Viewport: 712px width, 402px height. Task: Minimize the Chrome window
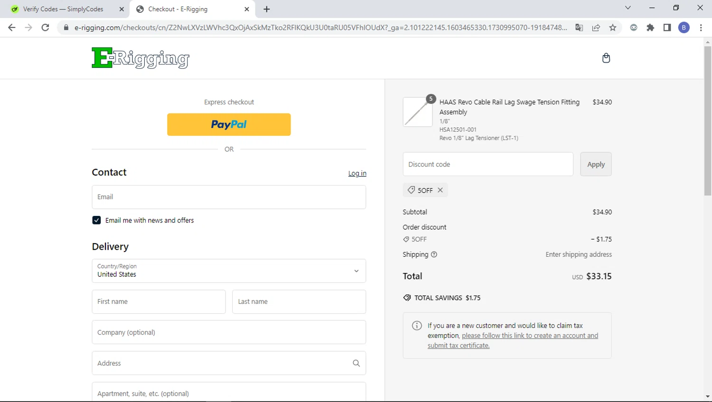(652, 8)
